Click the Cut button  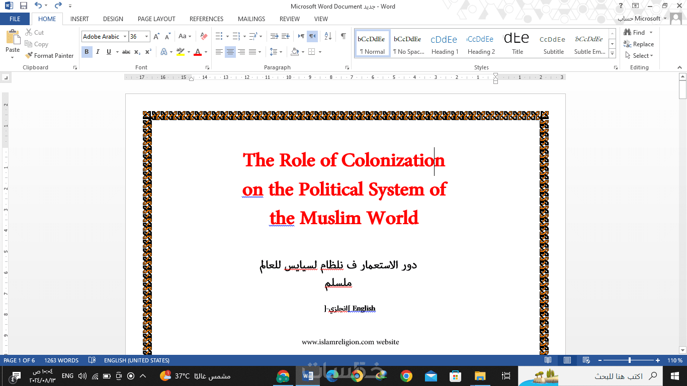35,32
